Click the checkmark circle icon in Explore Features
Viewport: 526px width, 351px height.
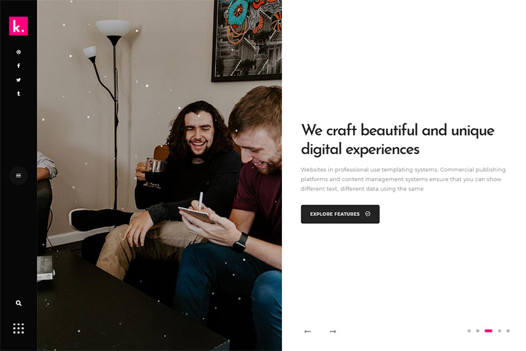point(368,214)
